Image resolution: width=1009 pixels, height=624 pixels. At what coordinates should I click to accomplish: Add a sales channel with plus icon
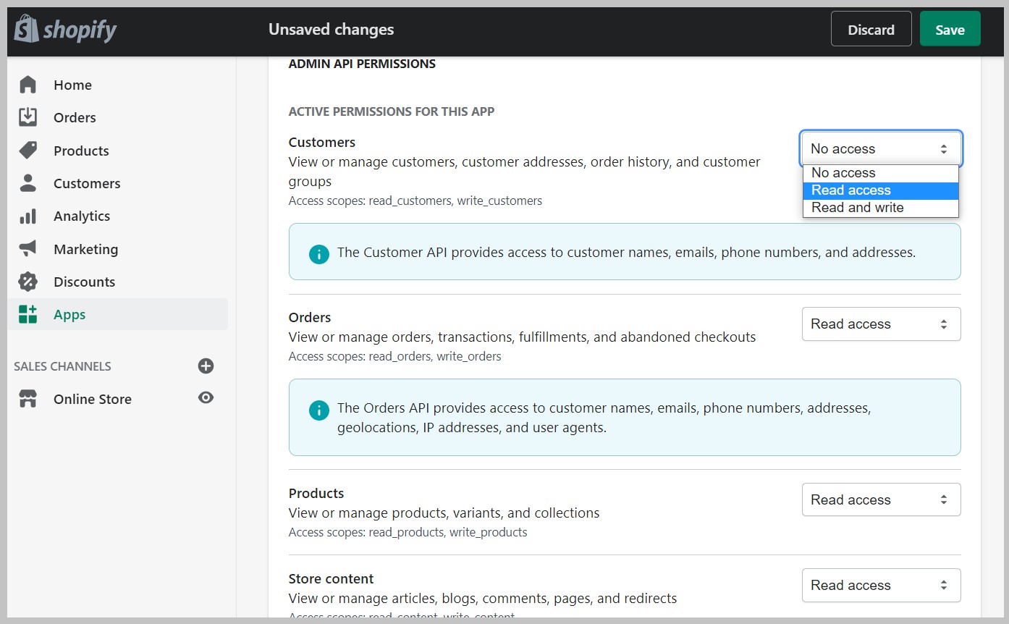pyautogui.click(x=206, y=366)
